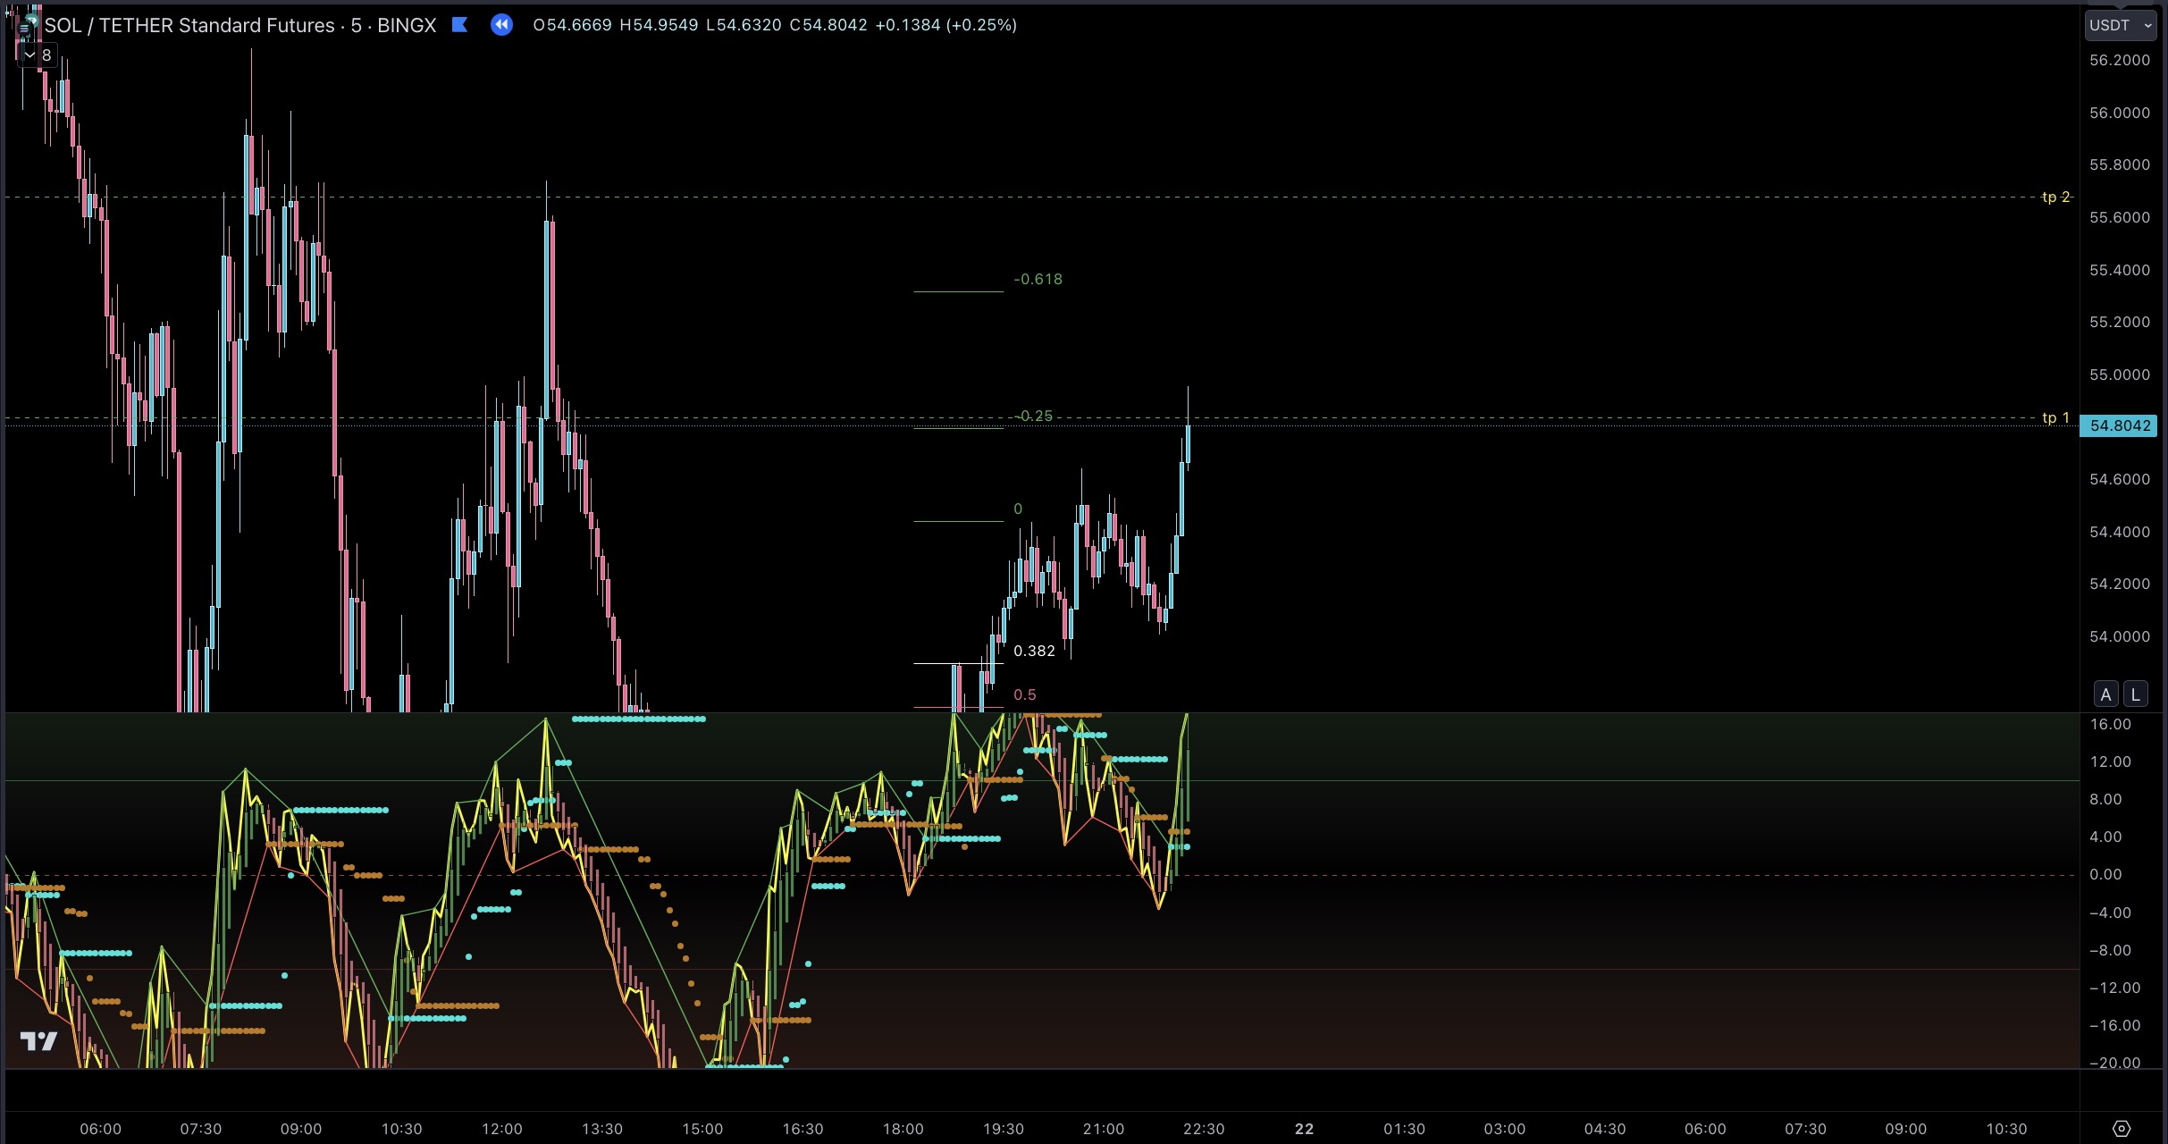Image resolution: width=2168 pixels, height=1144 pixels.
Task: Open the USDT currency dropdown
Action: [x=2121, y=25]
